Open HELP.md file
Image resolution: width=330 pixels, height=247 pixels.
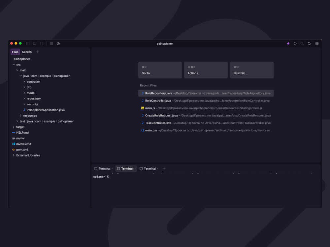point(22,132)
